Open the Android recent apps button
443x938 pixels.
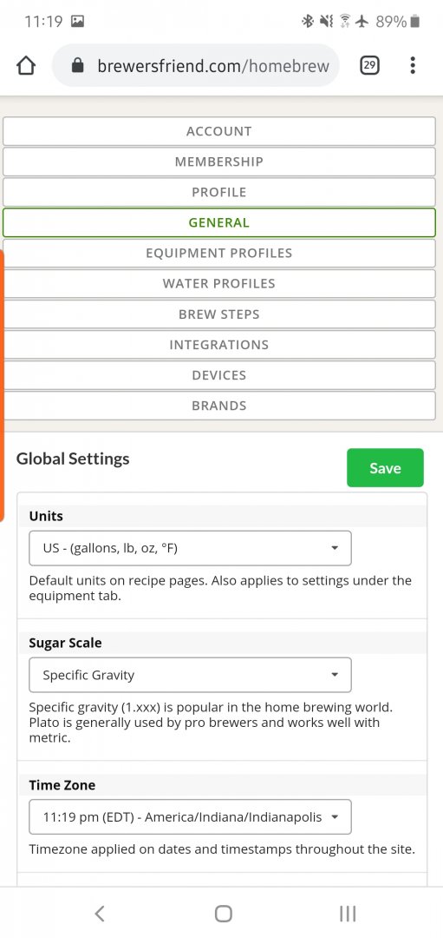[347, 913]
